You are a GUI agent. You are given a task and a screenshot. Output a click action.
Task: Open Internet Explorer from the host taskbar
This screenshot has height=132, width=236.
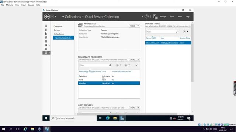tap(25, 129)
